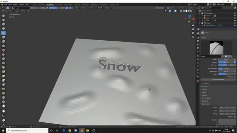Screen dimensions: 237x133
Task: Open Texture dropdown in header
Action: 85,8
